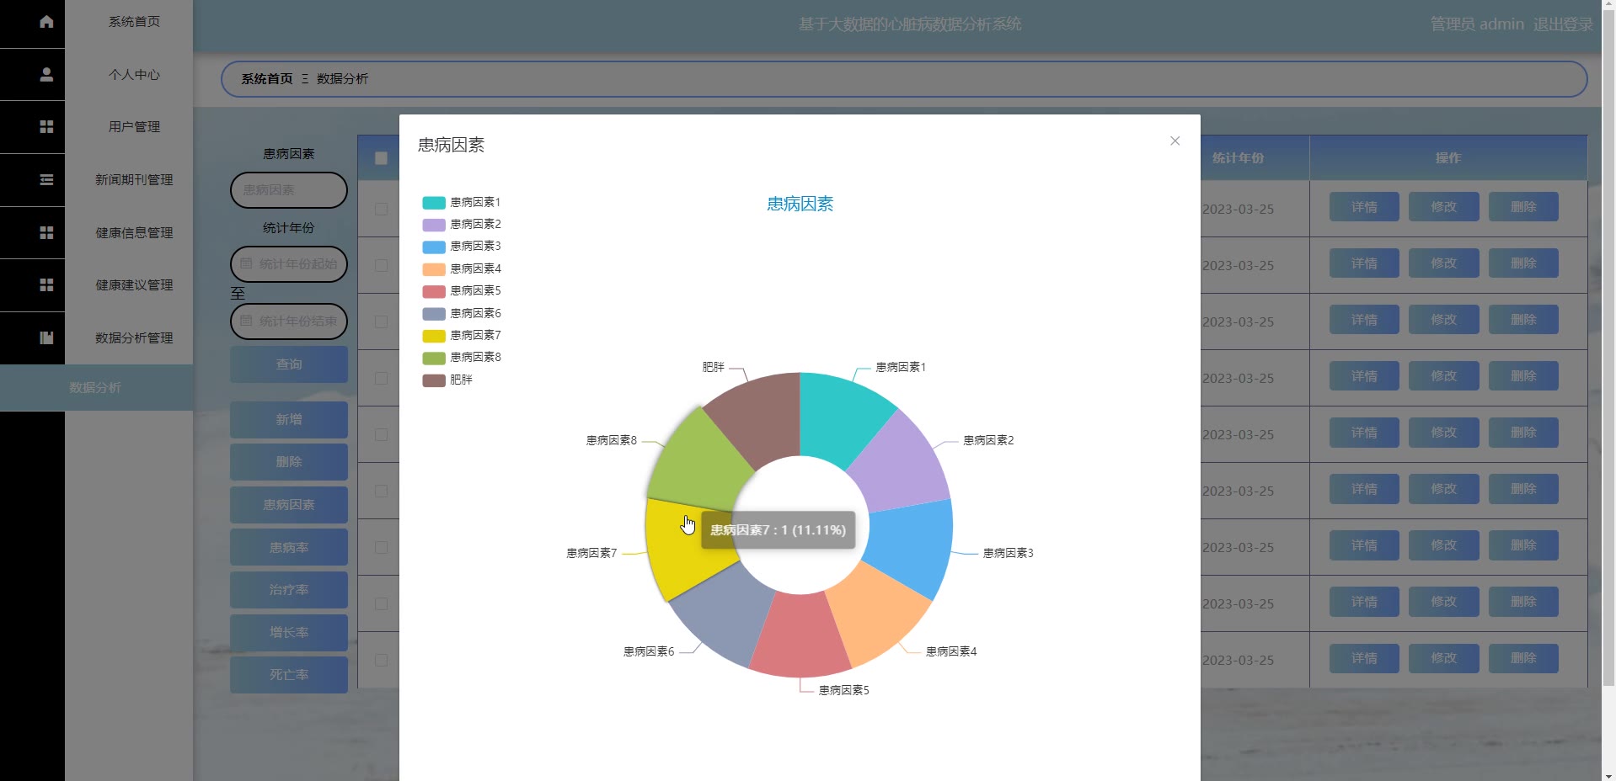
Task: Click the 删除 button in left panel
Action: point(289,462)
